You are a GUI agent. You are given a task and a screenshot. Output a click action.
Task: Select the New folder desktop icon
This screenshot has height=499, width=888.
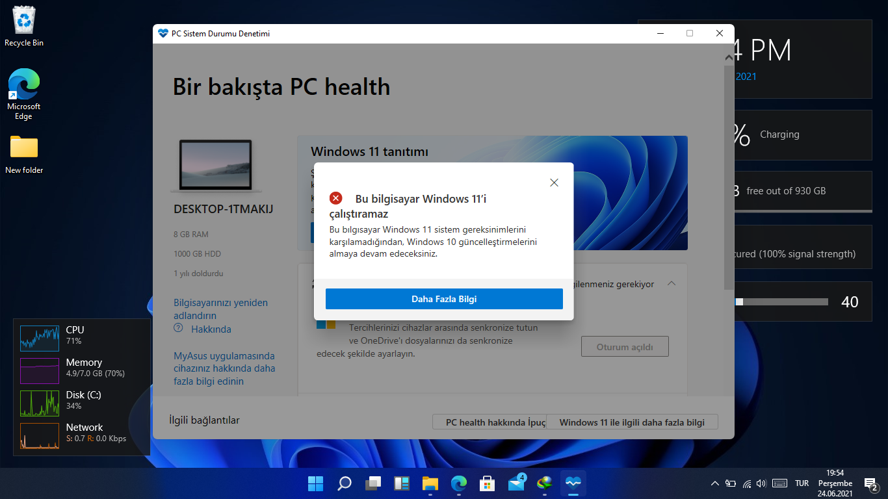pyautogui.click(x=24, y=155)
